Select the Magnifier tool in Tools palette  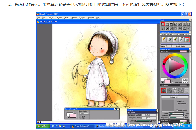[x=163, y=24]
